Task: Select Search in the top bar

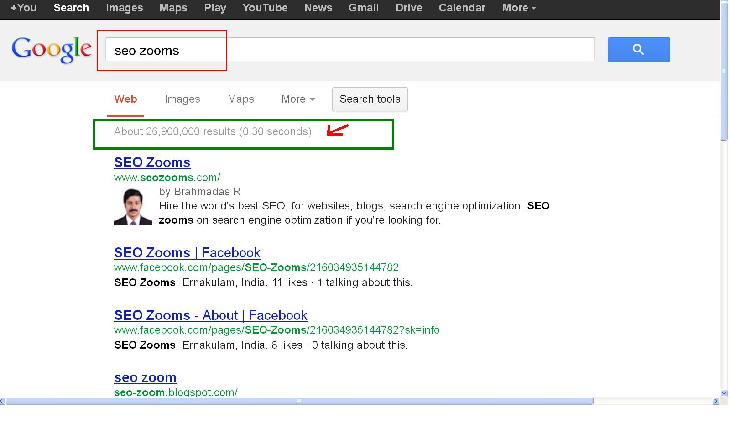Action: (x=71, y=8)
